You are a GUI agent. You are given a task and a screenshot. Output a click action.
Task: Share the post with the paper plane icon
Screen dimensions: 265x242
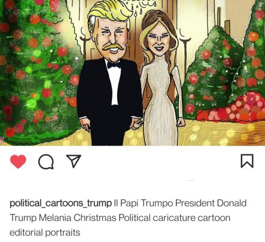[x=74, y=161]
